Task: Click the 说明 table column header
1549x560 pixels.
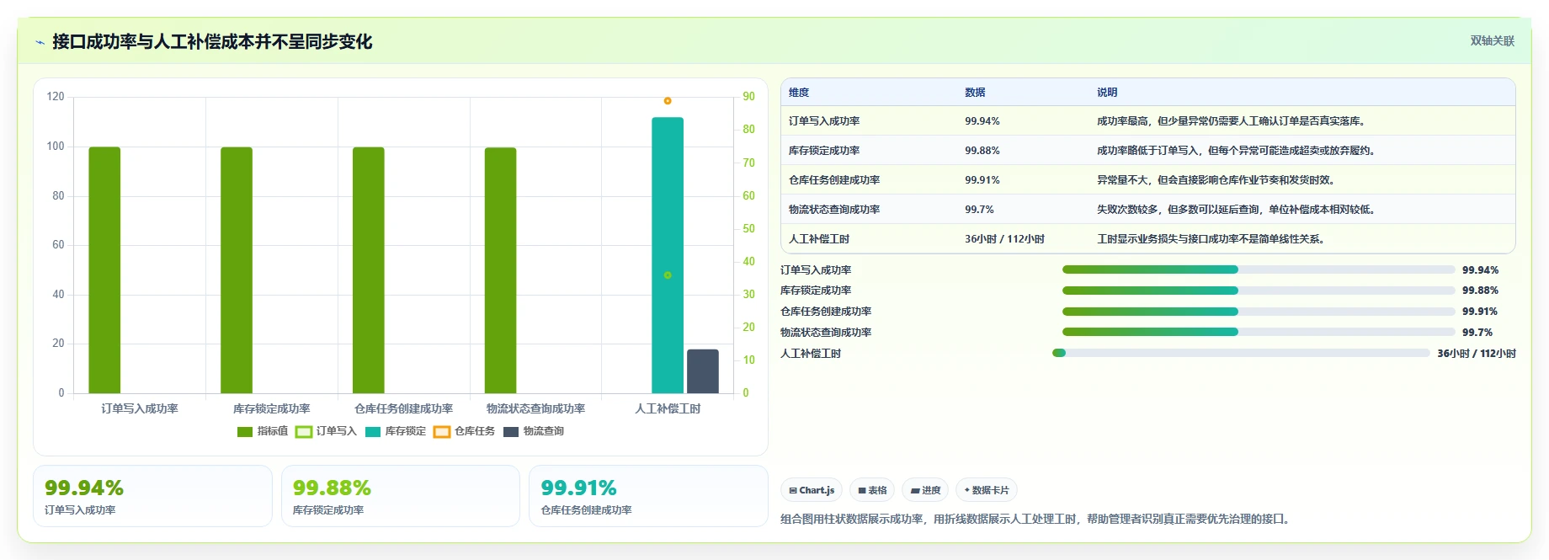Action: (1107, 93)
